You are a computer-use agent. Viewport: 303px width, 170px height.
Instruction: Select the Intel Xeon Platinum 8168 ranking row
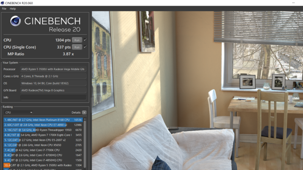pyautogui.click(x=43, y=120)
